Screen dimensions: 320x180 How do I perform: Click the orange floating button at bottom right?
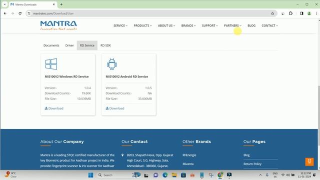point(309,161)
